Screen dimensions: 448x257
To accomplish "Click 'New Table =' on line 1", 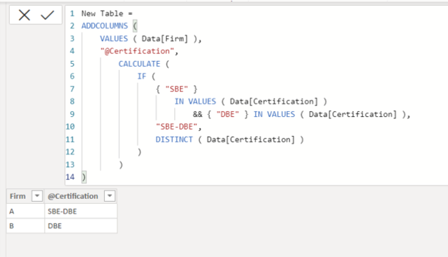I will click(x=107, y=13).
